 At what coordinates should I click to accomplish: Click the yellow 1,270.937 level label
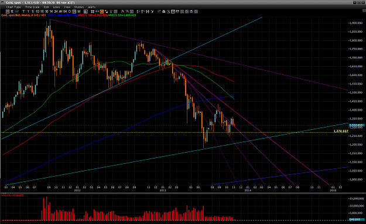pos(341,131)
